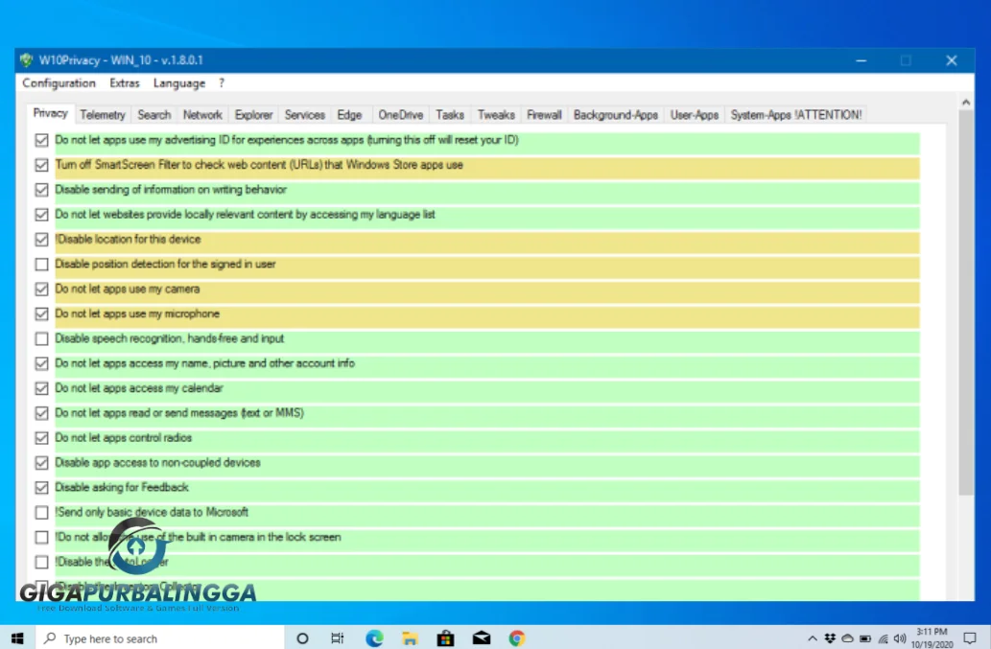Viewport: 991px width, 649px height.
Task: Toggle Do not let apps use my camera
Action: [41, 290]
